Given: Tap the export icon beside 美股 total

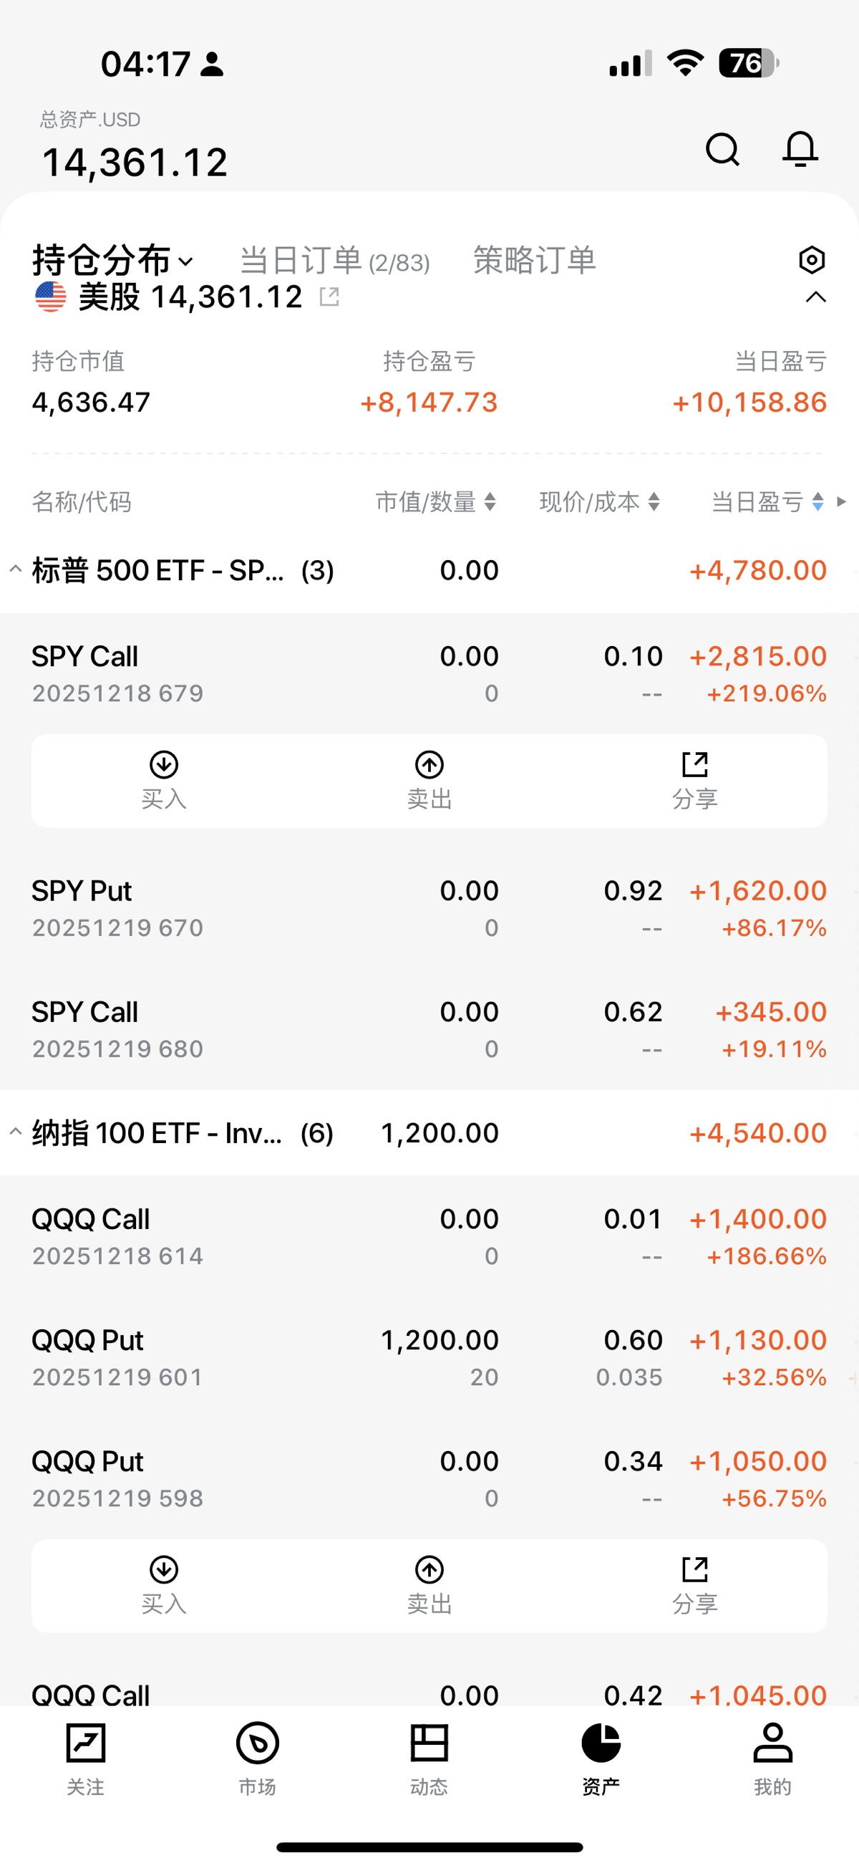Looking at the screenshot, I should (x=329, y=297).
